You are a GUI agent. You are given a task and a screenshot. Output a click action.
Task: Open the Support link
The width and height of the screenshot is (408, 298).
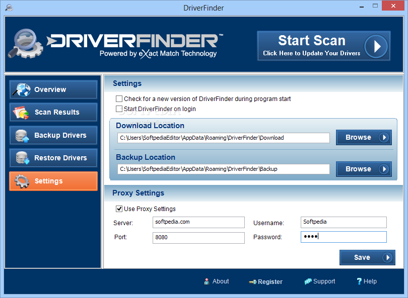[x=320, y=281]
